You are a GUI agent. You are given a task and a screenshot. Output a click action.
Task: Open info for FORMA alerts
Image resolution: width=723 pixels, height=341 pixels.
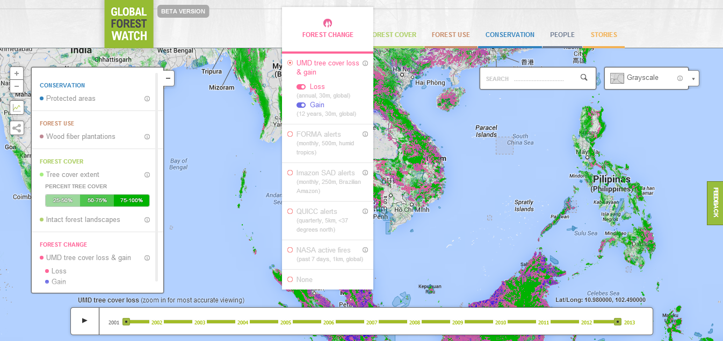coord(365,135)
